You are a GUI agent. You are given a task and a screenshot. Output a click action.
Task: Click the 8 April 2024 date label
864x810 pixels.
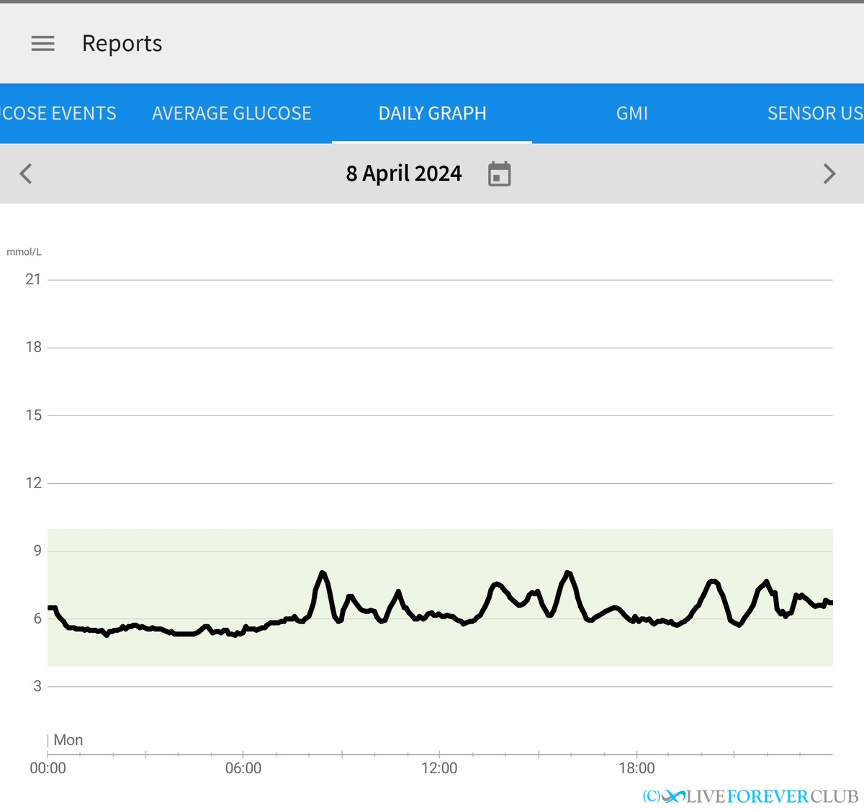pyautogui.click(x=404, y=174)
